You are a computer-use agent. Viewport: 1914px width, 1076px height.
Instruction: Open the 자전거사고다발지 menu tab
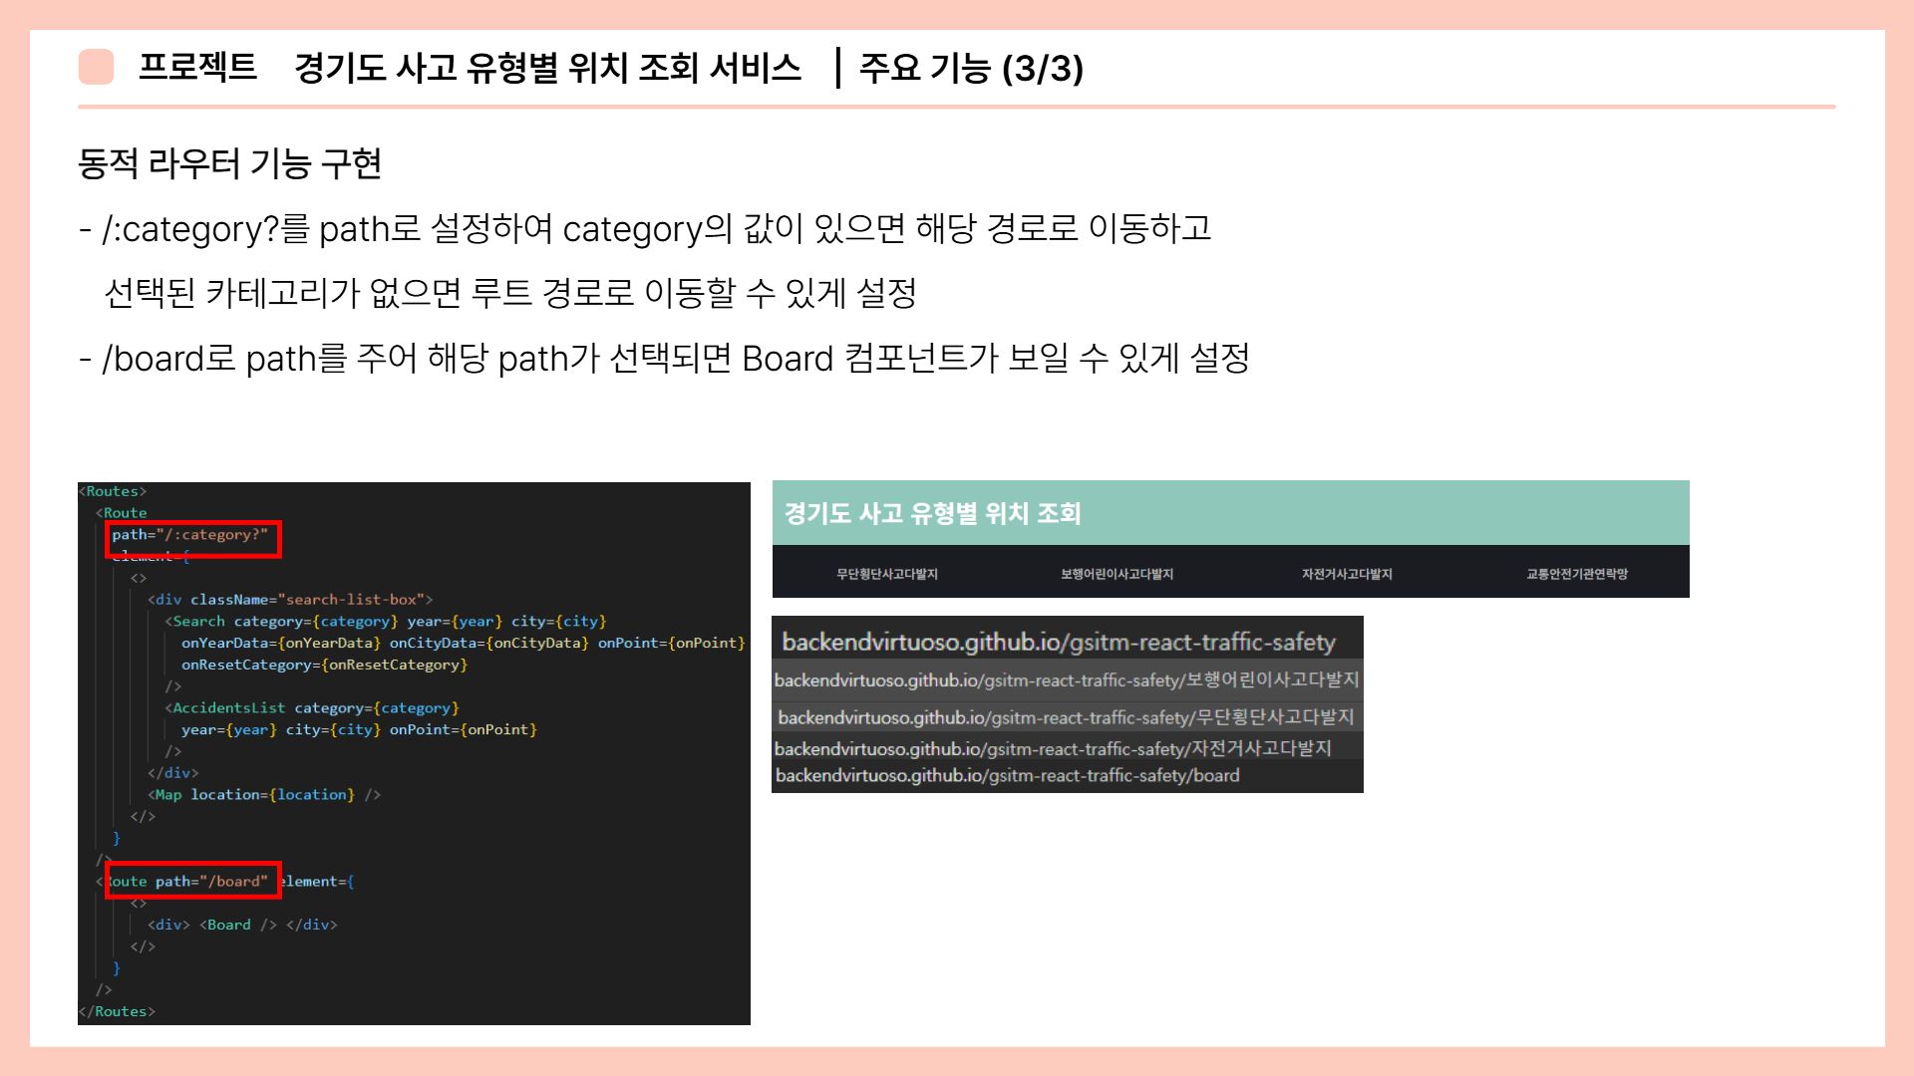click(1346, 574)
